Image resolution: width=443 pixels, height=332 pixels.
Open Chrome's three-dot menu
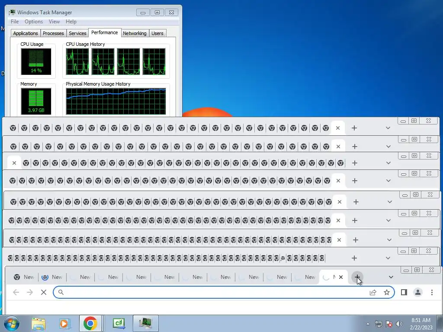432,292
